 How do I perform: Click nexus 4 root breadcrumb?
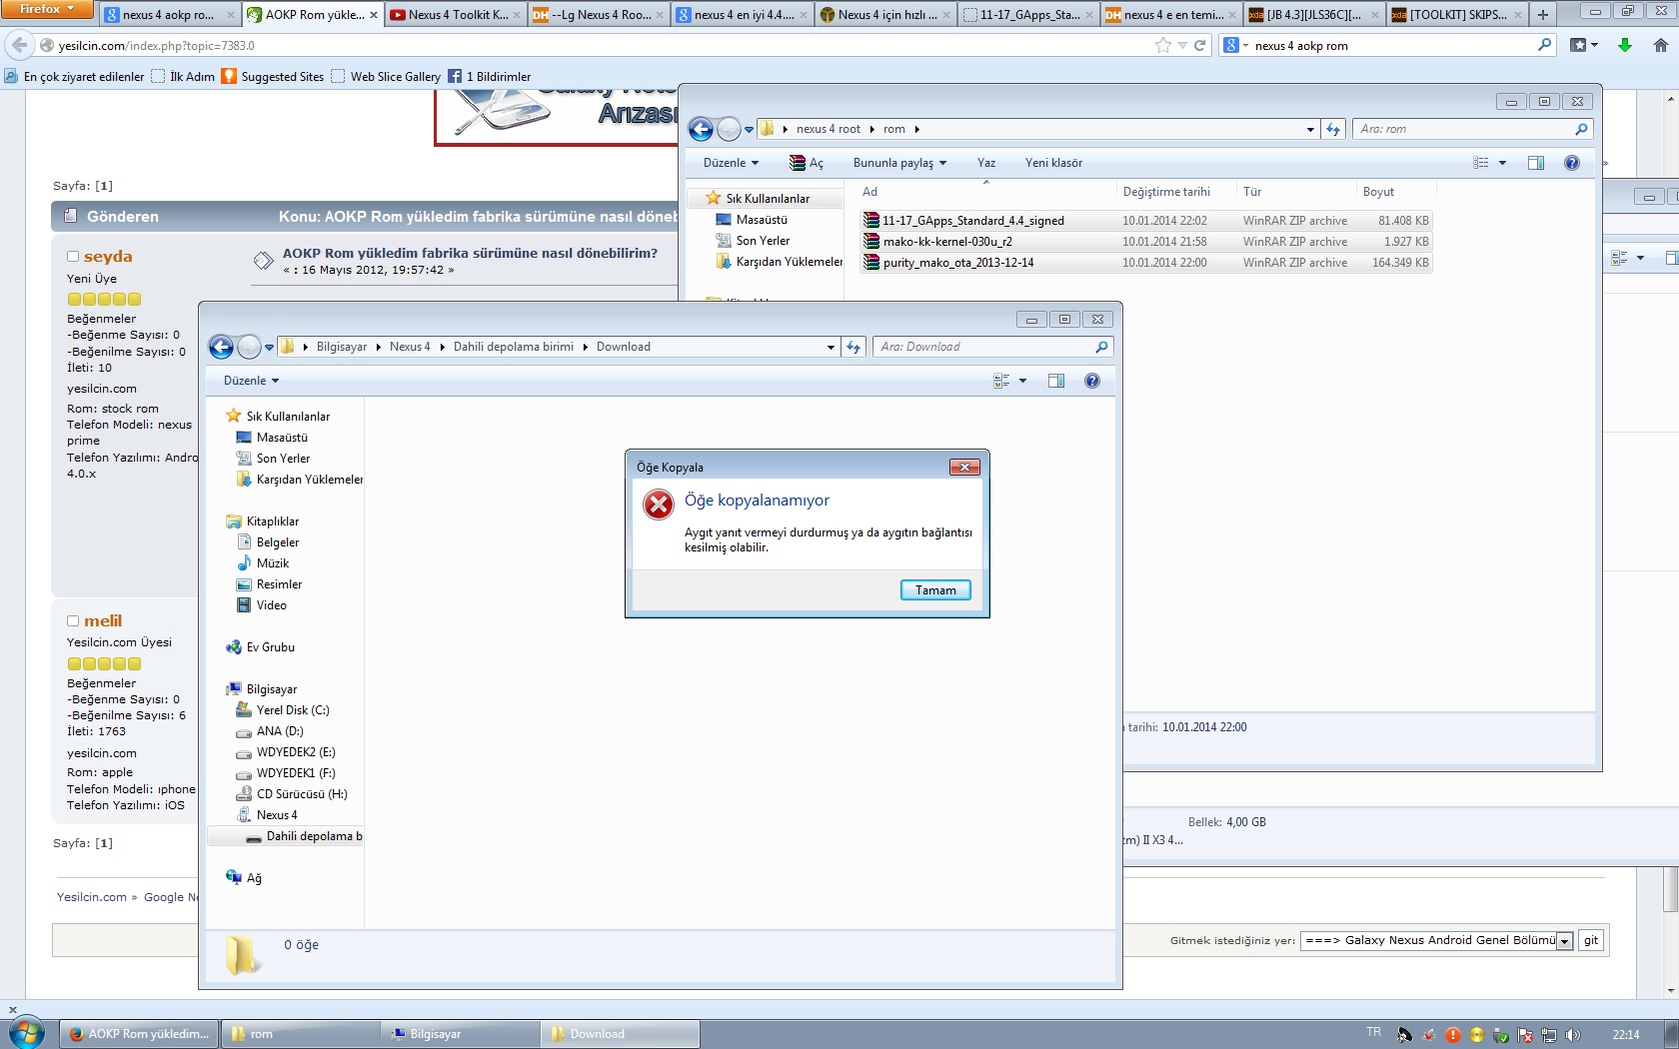tap(829, 129)
